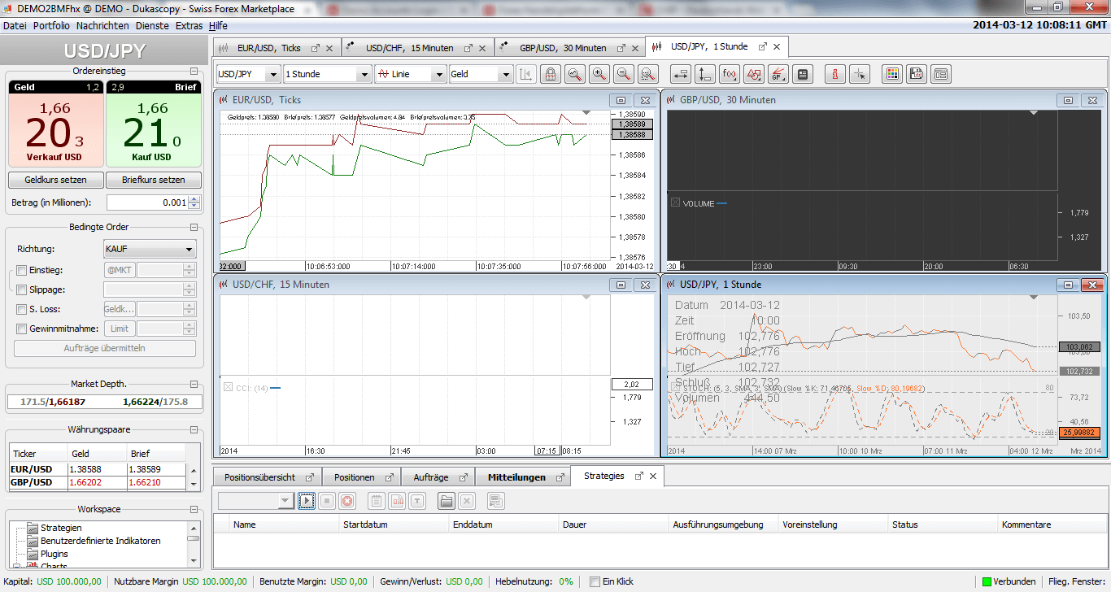
Task: Open the GF Gann/Fibonacci tools menu
Action: click(778, 74)
